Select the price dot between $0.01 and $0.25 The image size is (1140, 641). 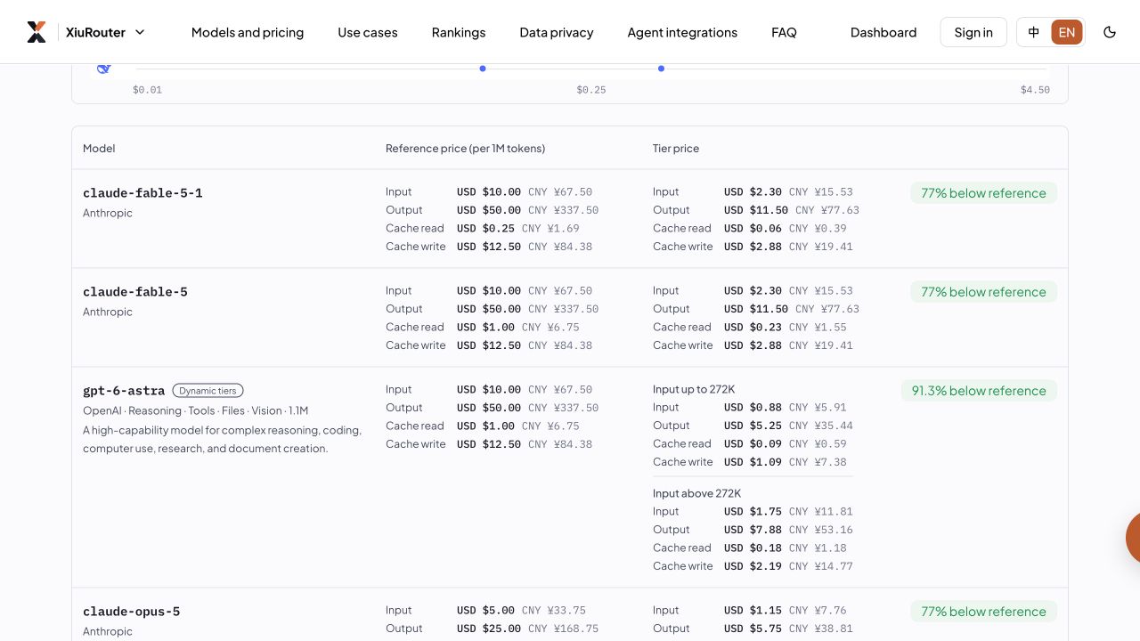pyautogui.click(x=483, y=69)
